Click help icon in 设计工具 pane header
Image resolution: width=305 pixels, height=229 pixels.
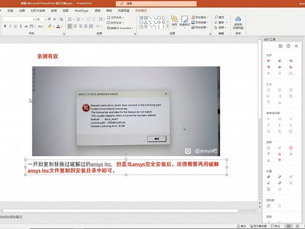[x=288, y=46]
